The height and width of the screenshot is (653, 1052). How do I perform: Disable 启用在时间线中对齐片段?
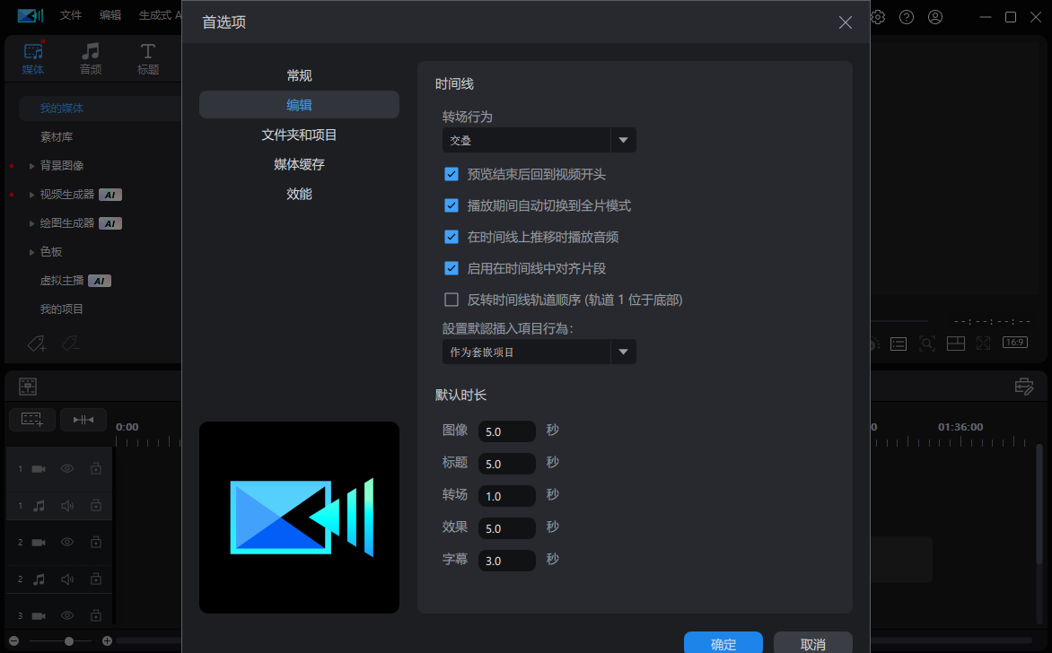pyautogui.click(x=451, y=267)
